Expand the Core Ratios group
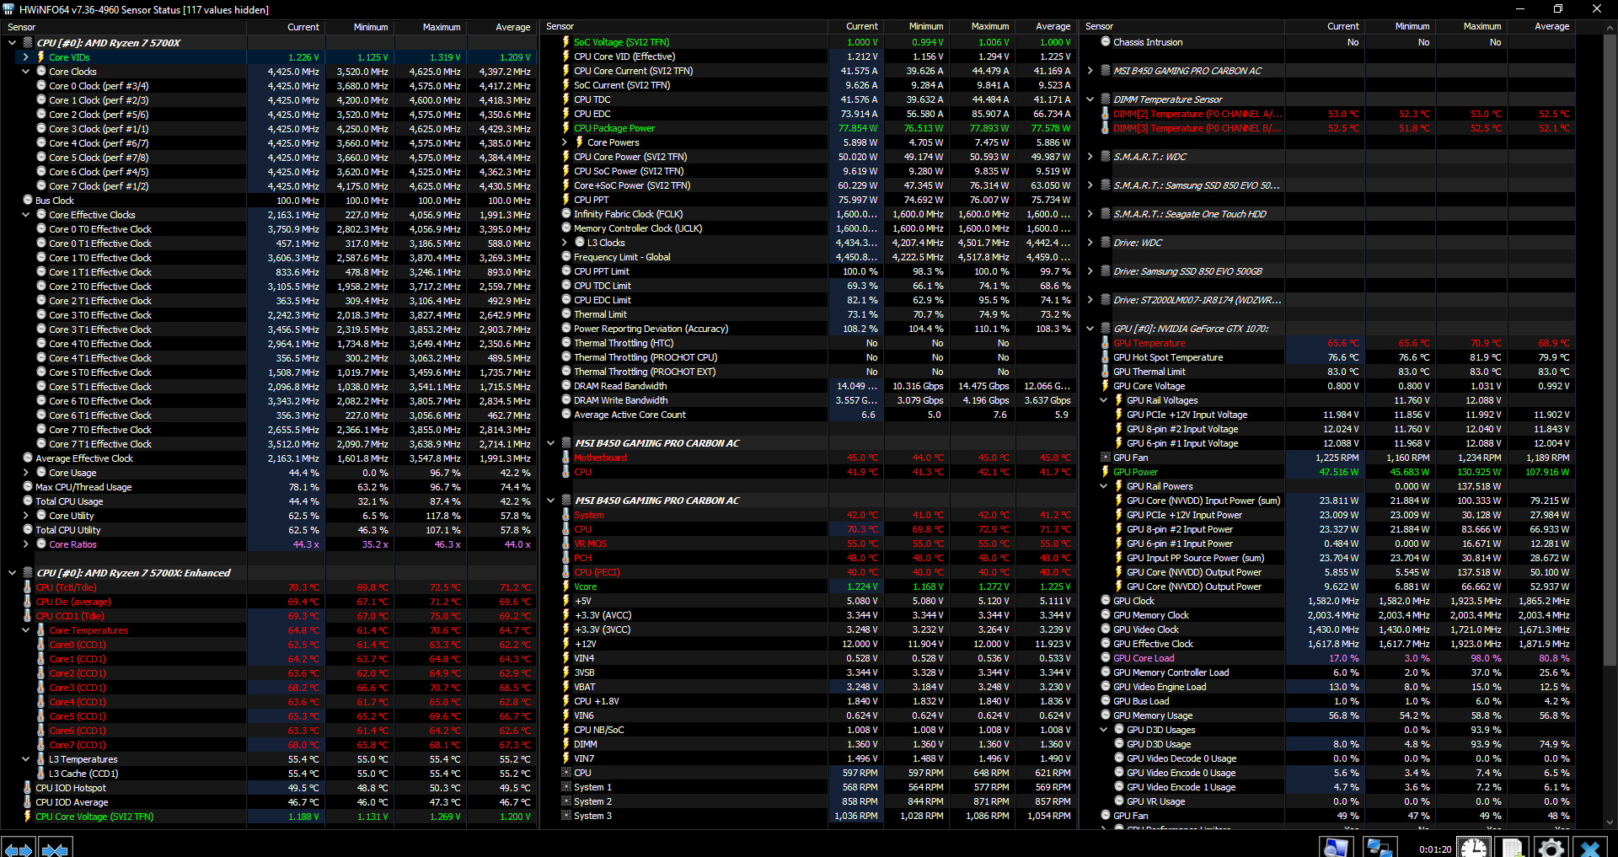The image size is (1618, 857). pyautogui.click(x=25, y=544)
